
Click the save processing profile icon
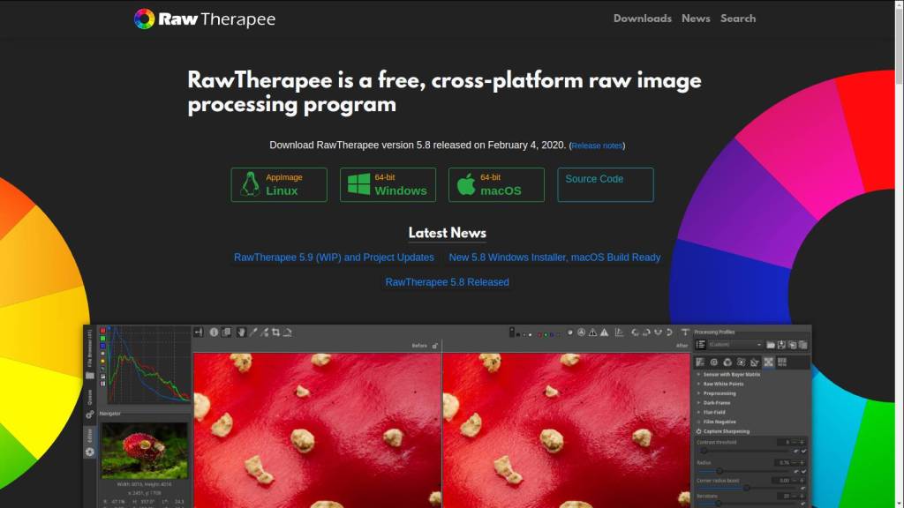pos(781,345)
